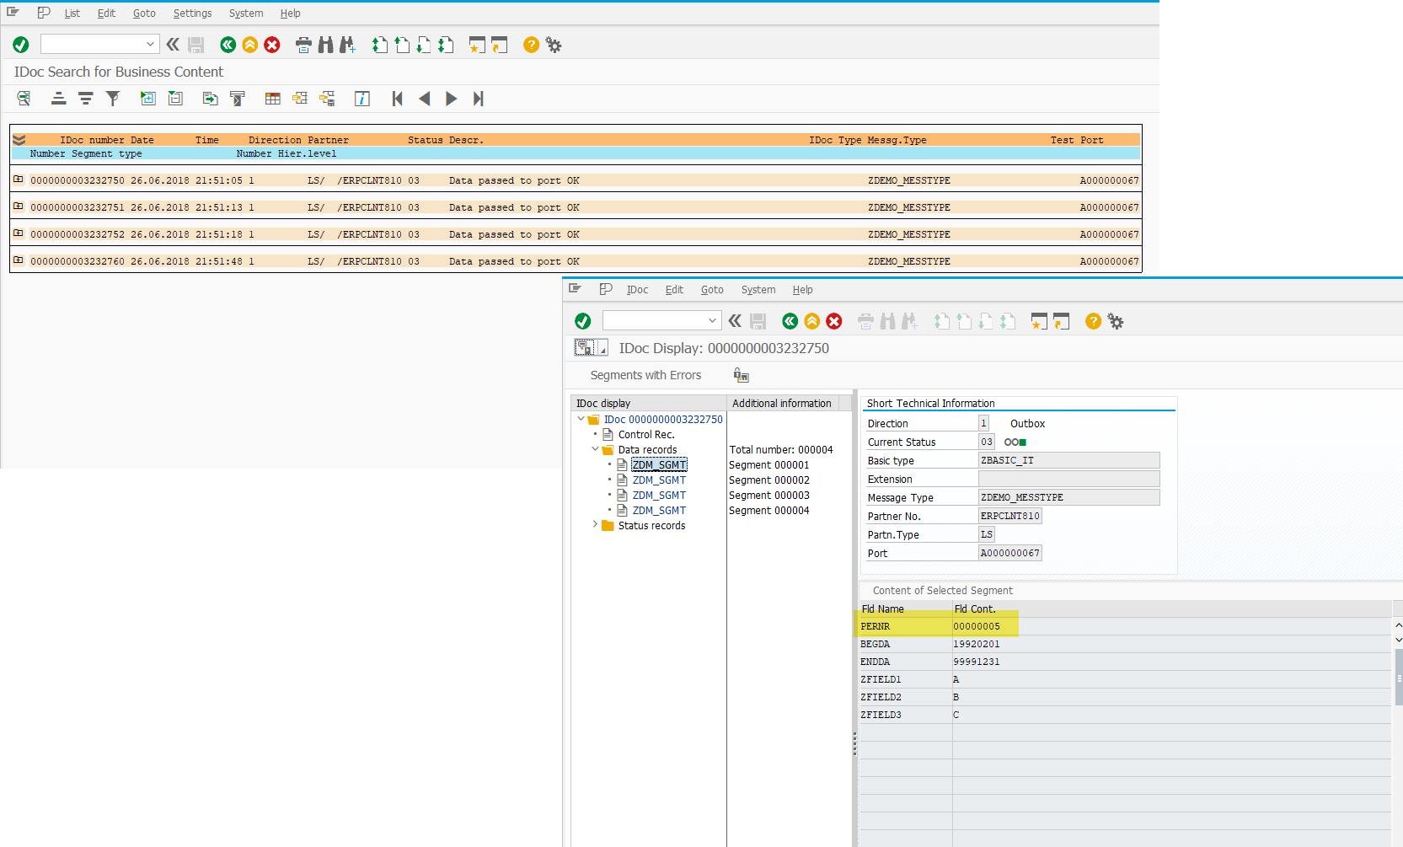Viewport: 1403px width, 847px height.
Task: Open Edit menu in IDoc Display window
Action: (674, 290)
